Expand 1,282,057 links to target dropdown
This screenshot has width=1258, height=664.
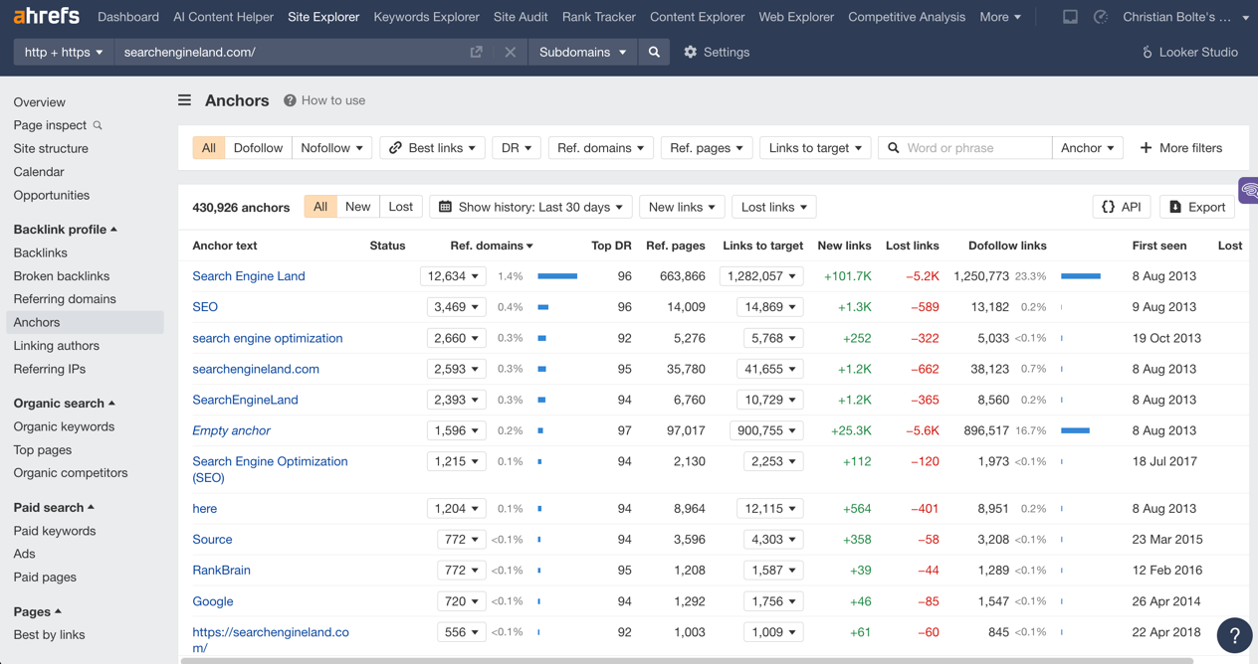tap(762, 276)
